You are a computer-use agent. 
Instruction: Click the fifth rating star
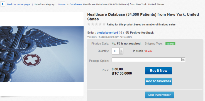(x=104, y=24)
